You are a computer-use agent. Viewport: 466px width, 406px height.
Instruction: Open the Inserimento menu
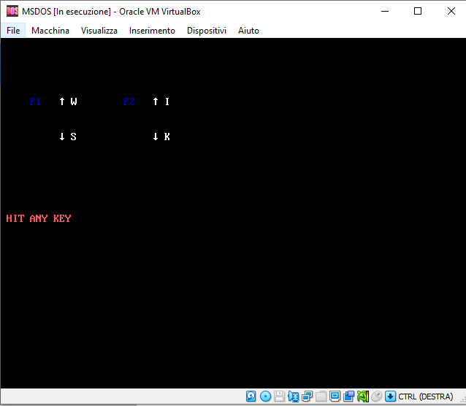pos(152,31)
